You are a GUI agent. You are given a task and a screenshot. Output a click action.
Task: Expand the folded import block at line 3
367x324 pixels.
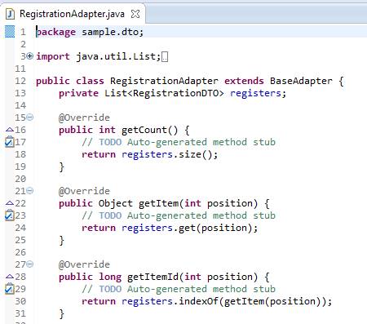click(x=30, y=56)
